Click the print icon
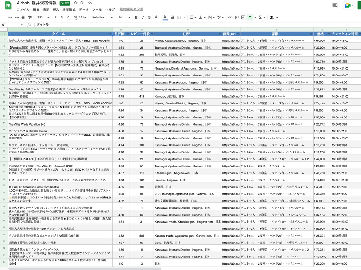The height and width of the screenshot is (270, 361). tap(23, 17)
